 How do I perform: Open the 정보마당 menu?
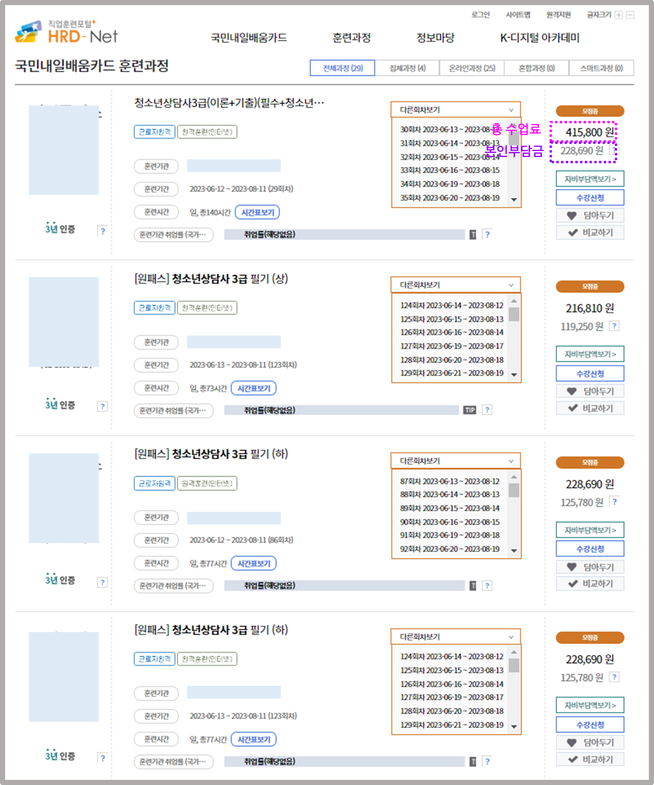[x=435, y=38]
